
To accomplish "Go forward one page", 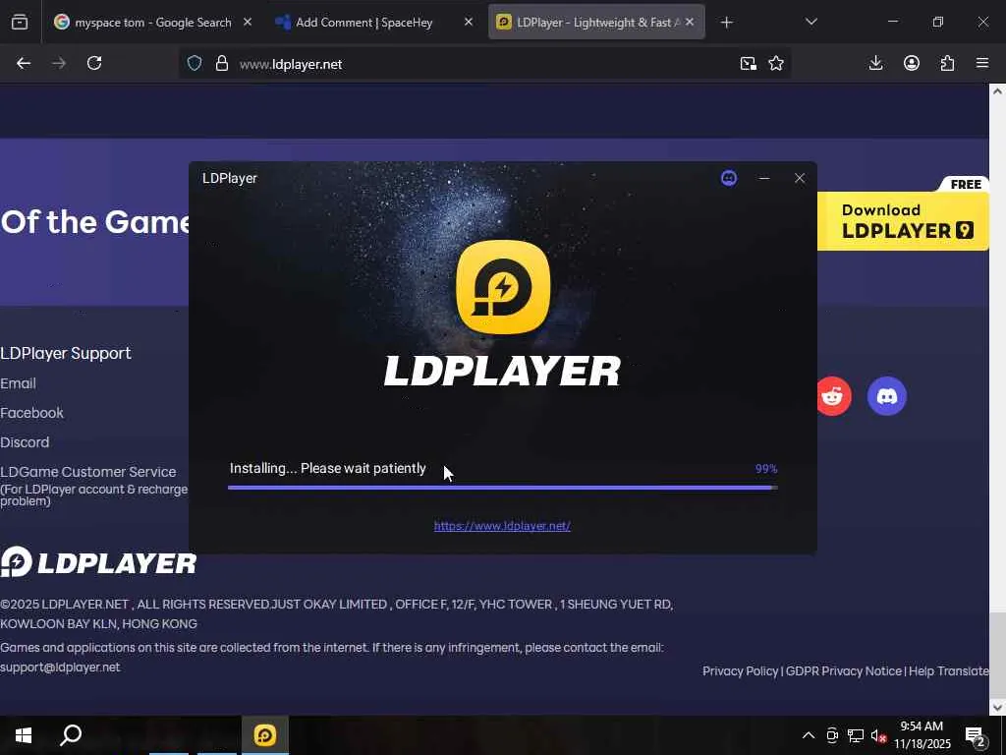I will (59, 63).
